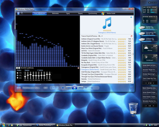Adjust the volume slider
This screenshot has height=127, width=159.
pos(93,88)
